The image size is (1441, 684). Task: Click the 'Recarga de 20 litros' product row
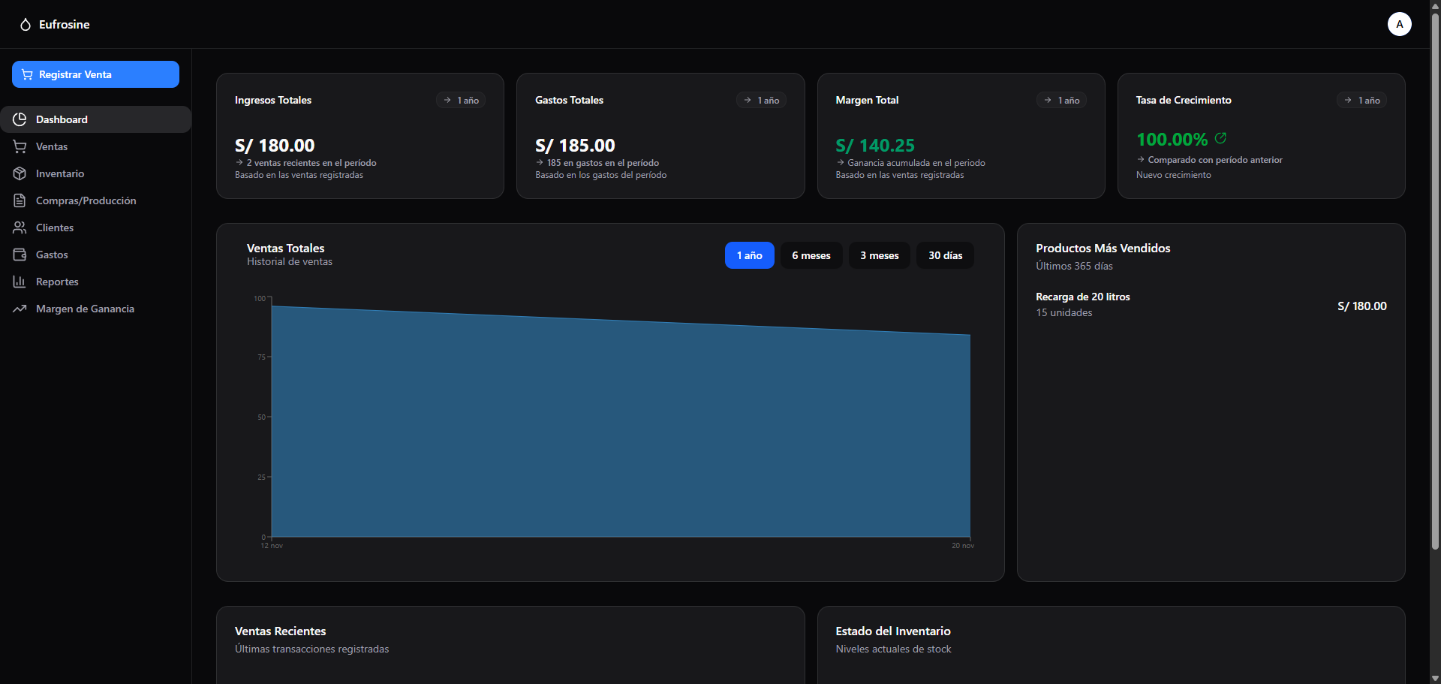coord(1211,305)
